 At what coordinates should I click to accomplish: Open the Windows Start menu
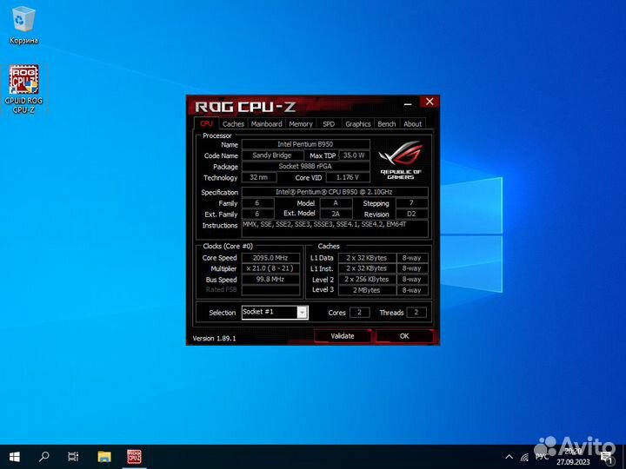pyautogui.click(x=15, y=457)
